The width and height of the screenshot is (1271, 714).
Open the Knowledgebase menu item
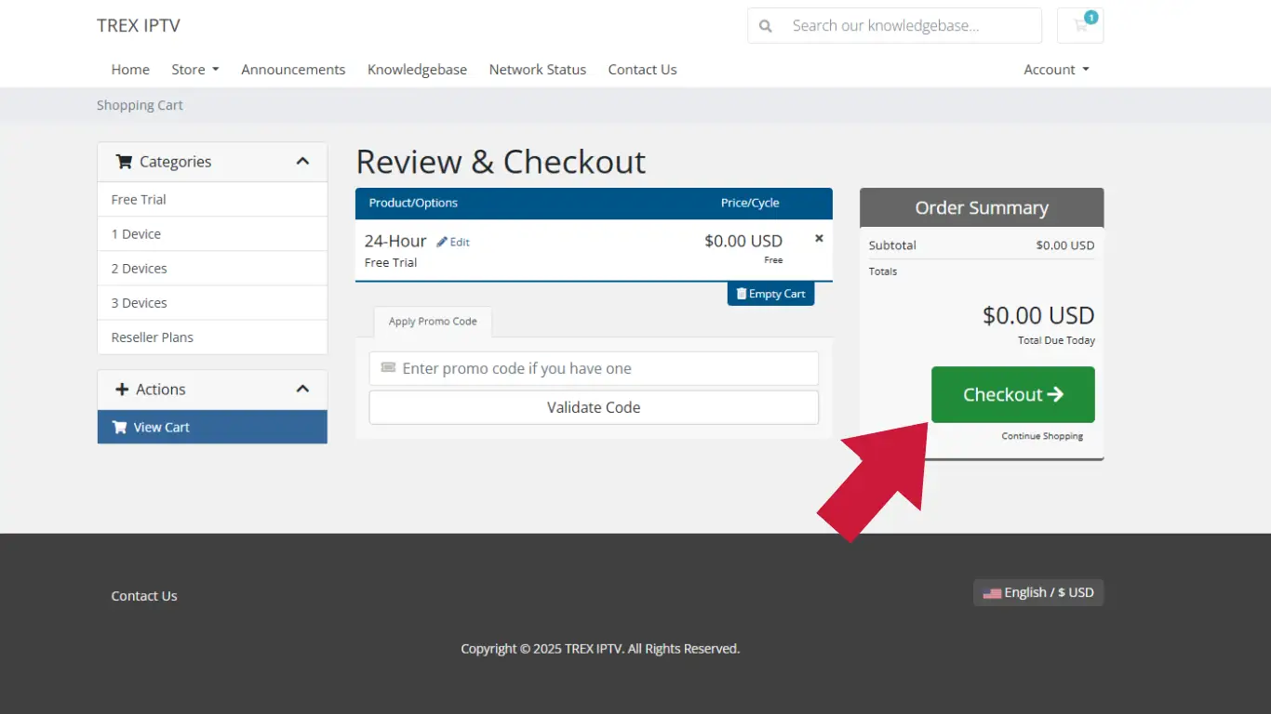(x=417, y=70)
